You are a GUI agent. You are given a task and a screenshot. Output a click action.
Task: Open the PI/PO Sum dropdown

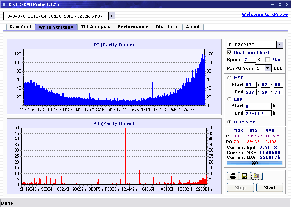267,68
